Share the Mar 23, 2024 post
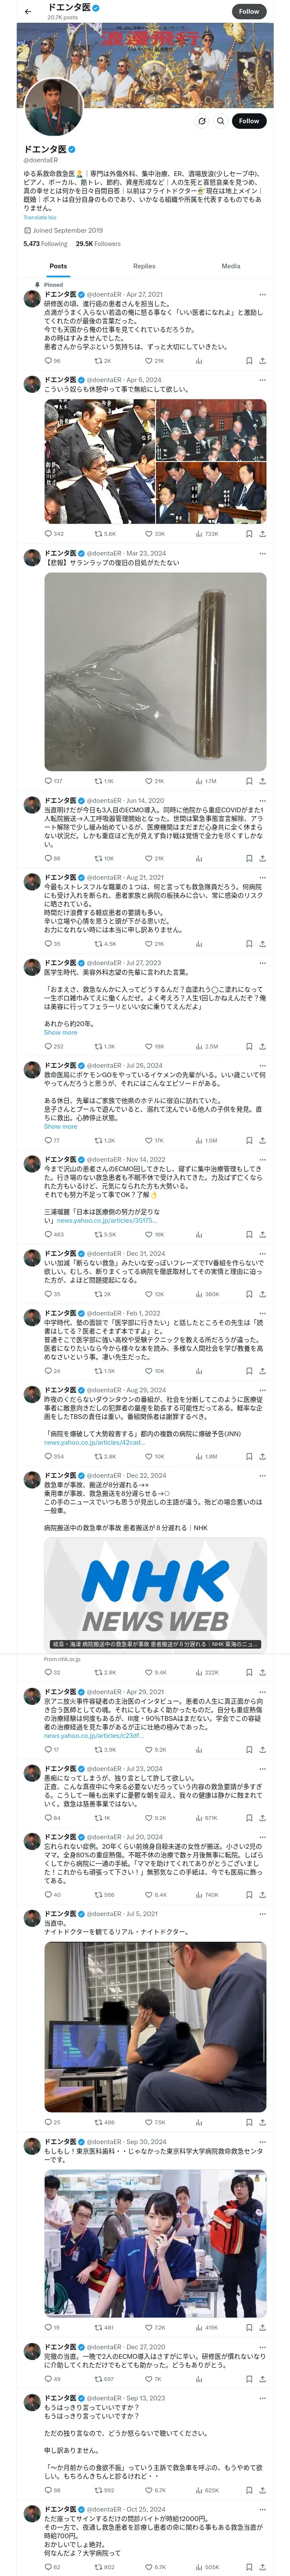Viewport: 290px width, 2576px height. coord(262,781)
